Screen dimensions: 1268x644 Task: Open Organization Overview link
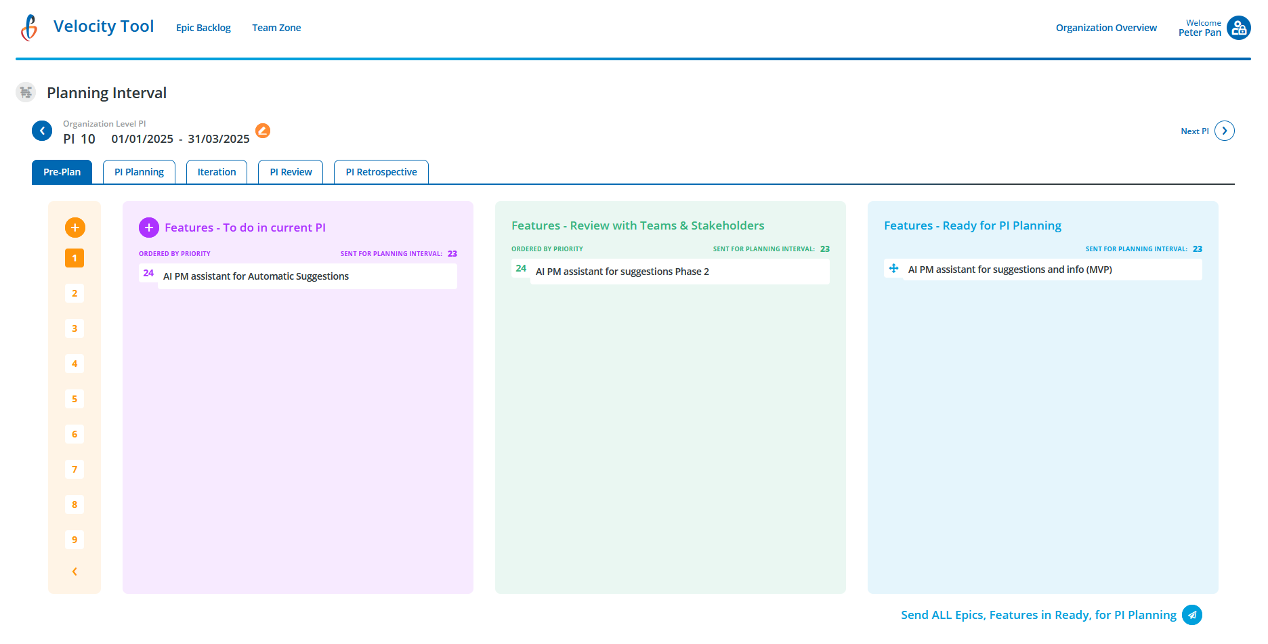tap(1106, 28)
